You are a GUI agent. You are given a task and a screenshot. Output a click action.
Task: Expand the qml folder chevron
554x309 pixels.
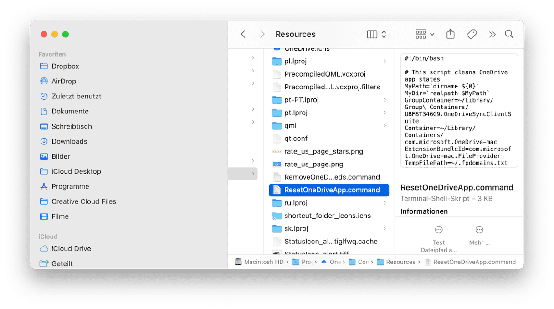click(x=385, y=125)
